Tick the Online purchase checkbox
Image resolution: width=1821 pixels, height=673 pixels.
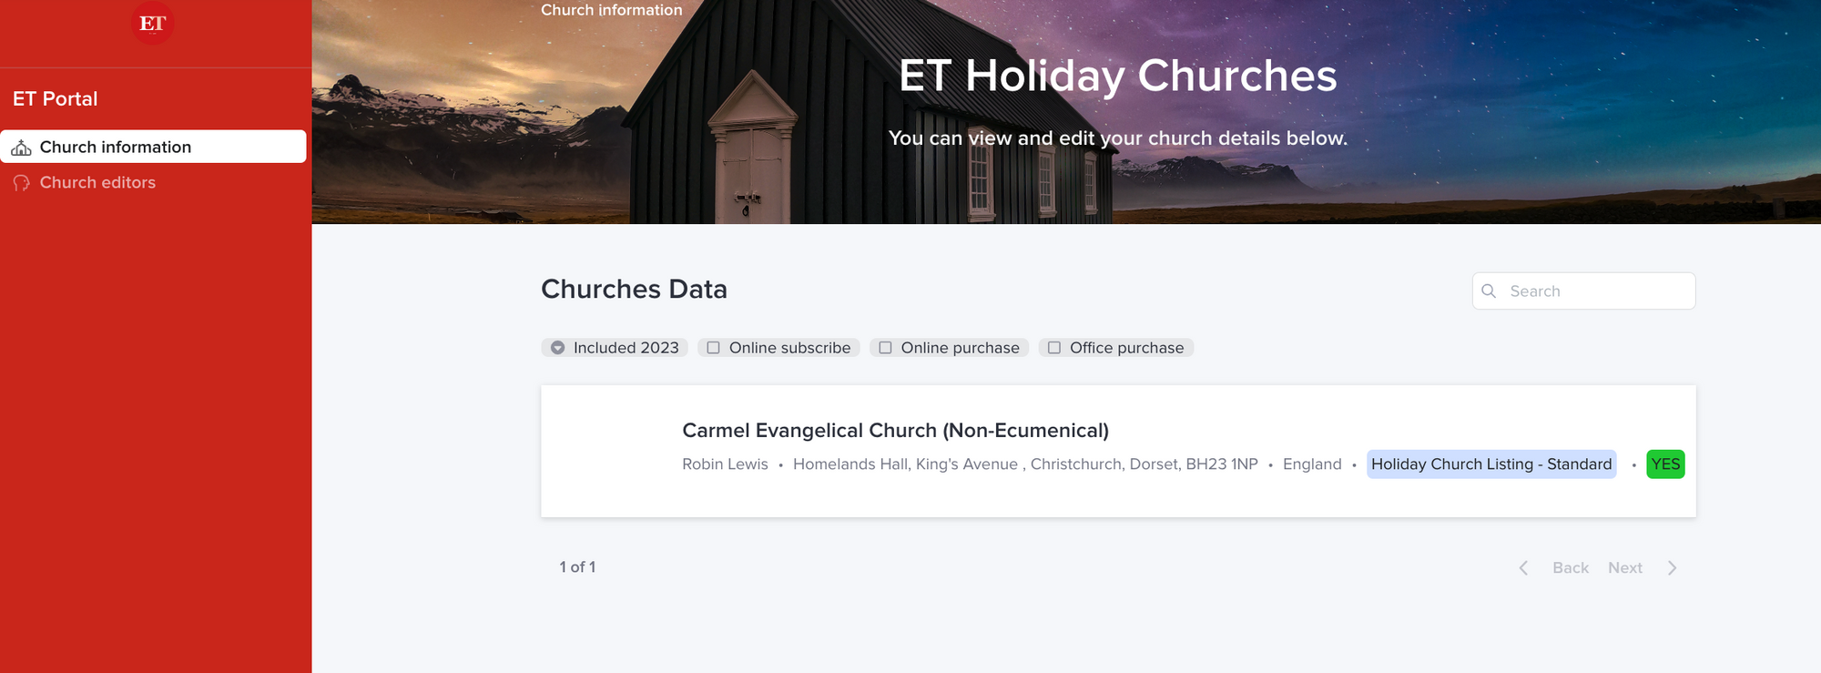click(885, 348)
